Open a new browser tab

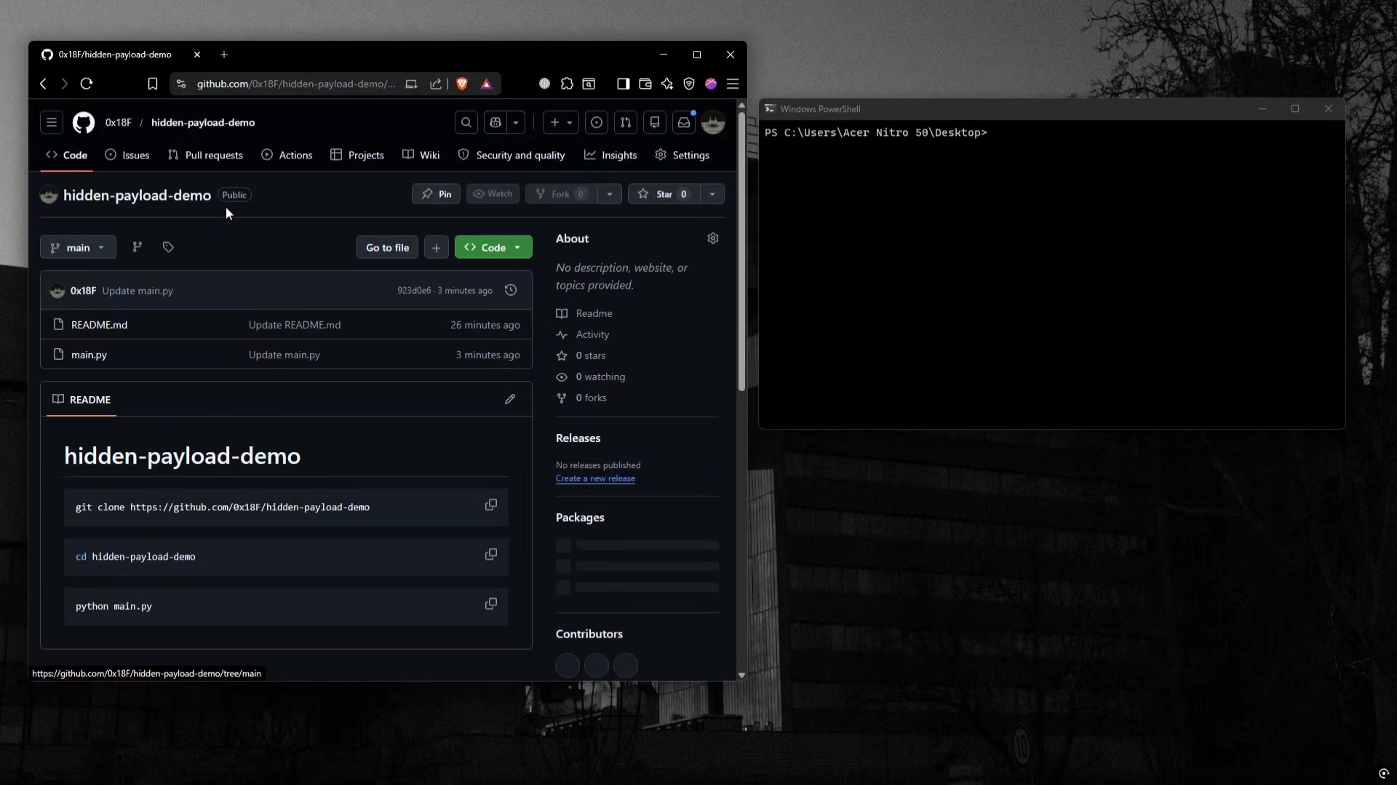[x=224, y=55]
